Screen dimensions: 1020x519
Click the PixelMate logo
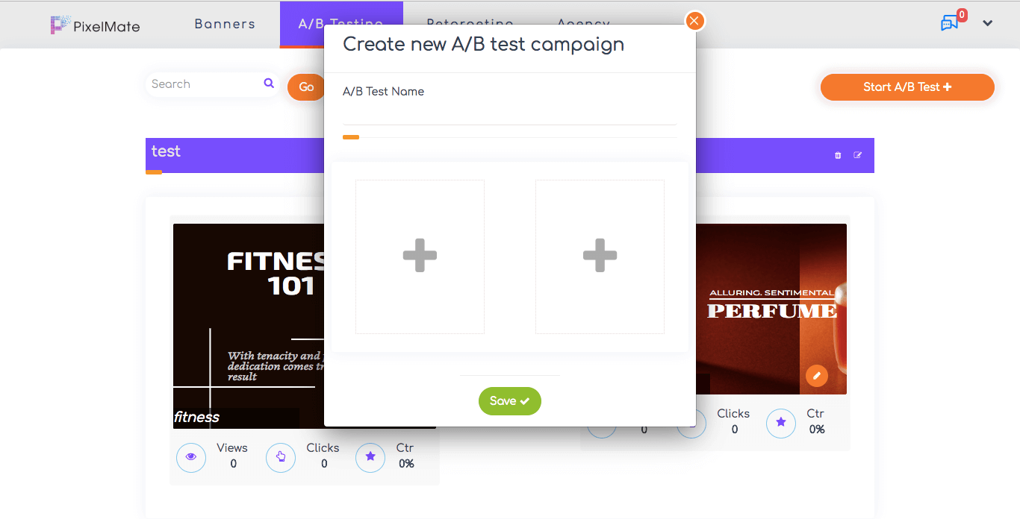tap(95, 25)
